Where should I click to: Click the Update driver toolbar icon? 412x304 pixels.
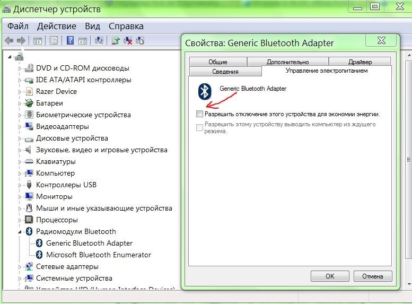pos(116,40)
